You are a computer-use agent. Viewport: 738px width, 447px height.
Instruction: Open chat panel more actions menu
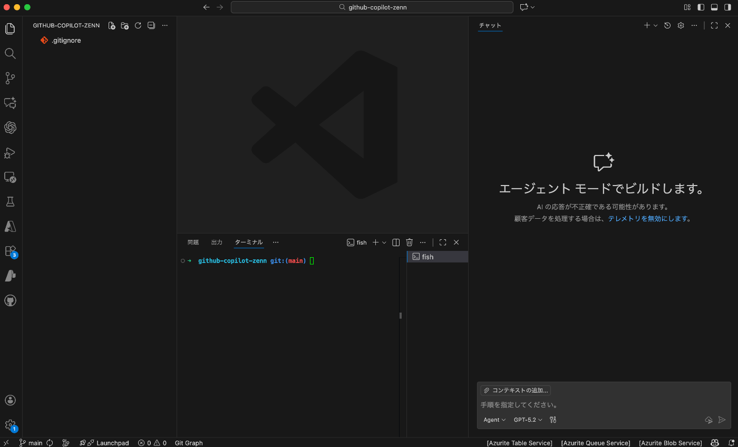pos(694,25)
